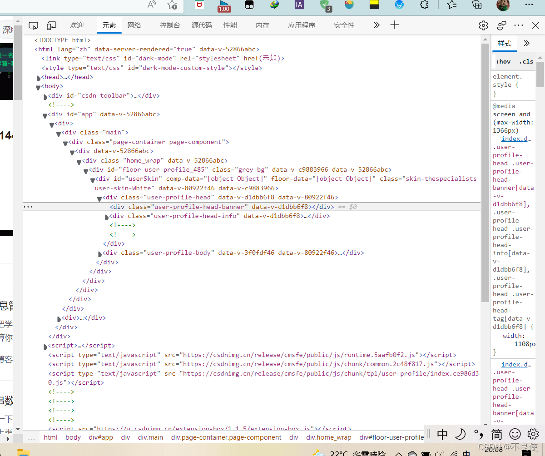Viewport: 545px width, 456px height.
Task: Collapse the div class="main" node
Action: click(59, 134)
